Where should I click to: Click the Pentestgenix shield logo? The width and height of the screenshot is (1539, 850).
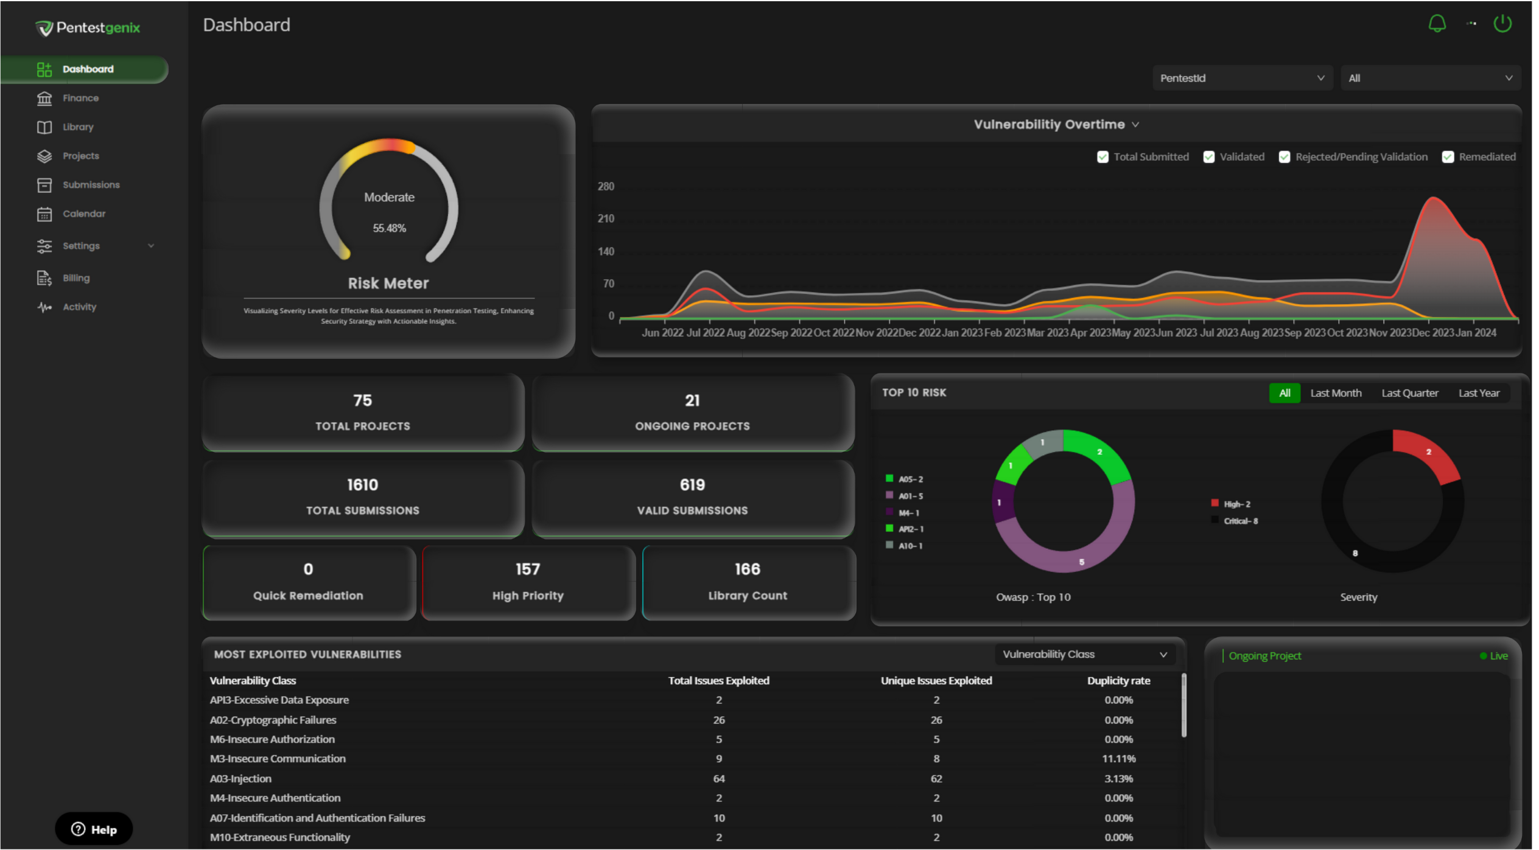tap(44, 28)
